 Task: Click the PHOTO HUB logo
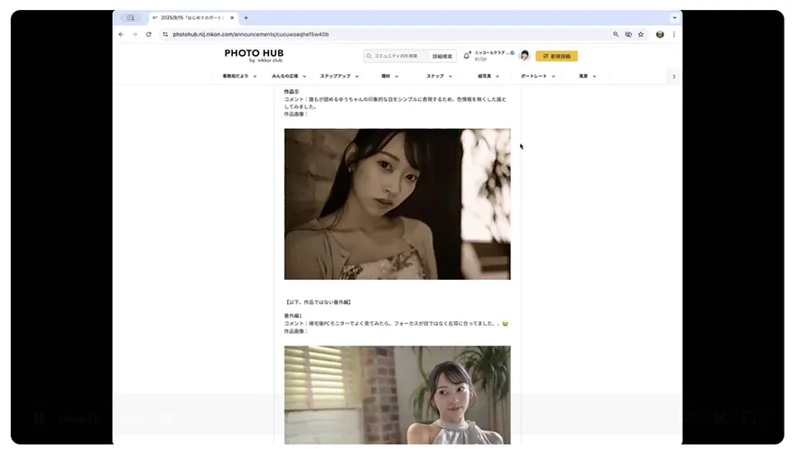[x=254, y=55]
